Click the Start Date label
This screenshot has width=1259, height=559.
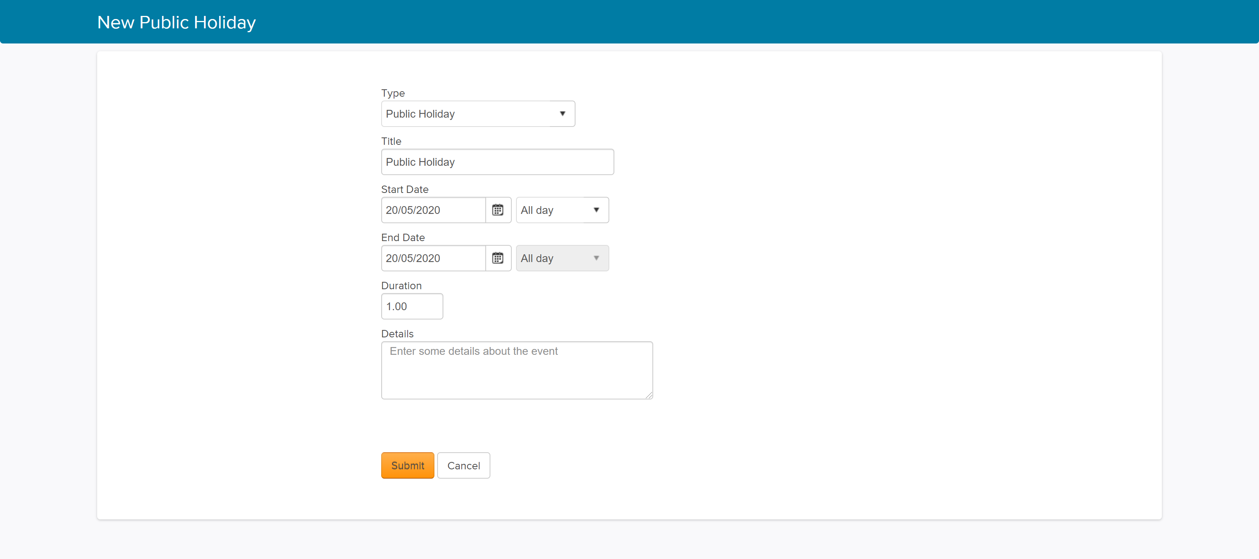(x=405, y=189)
